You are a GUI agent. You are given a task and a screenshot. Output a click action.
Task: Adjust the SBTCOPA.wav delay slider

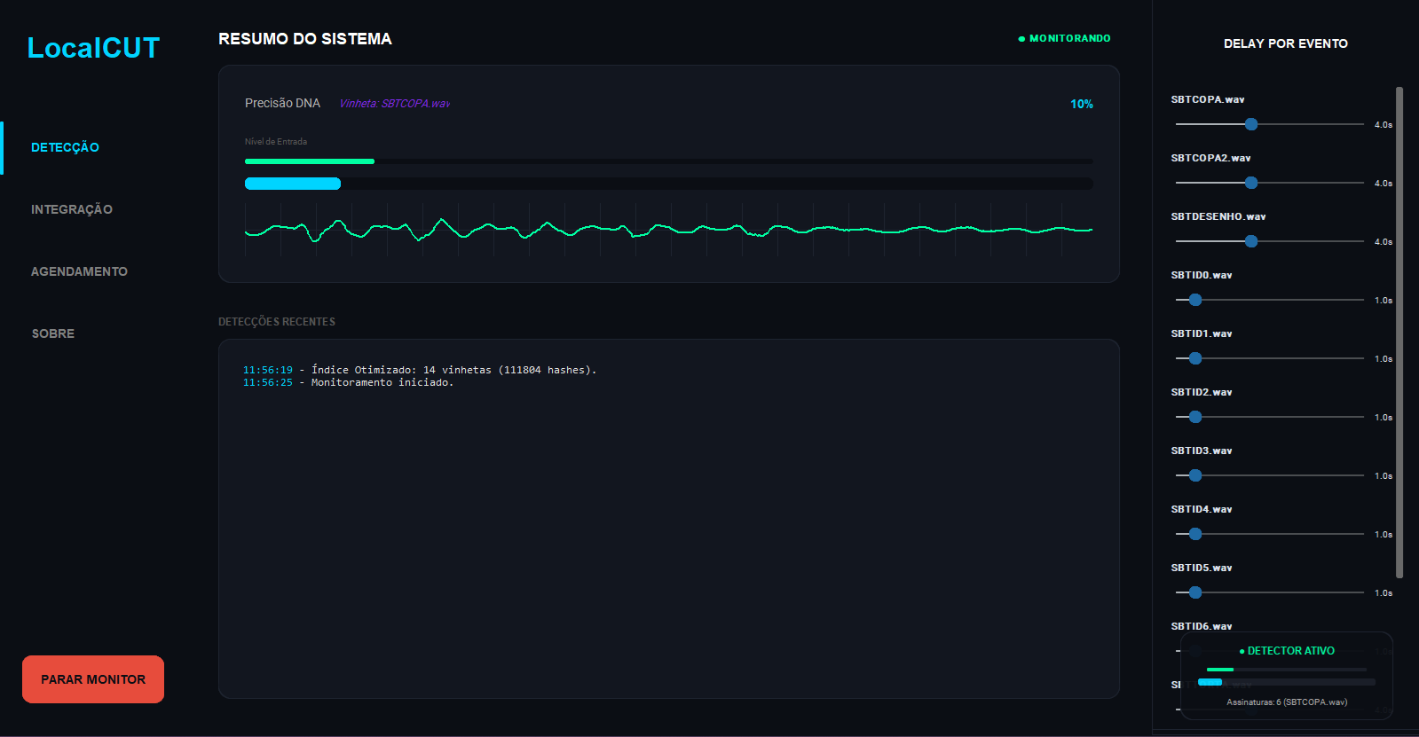[x=1269, y=124]
